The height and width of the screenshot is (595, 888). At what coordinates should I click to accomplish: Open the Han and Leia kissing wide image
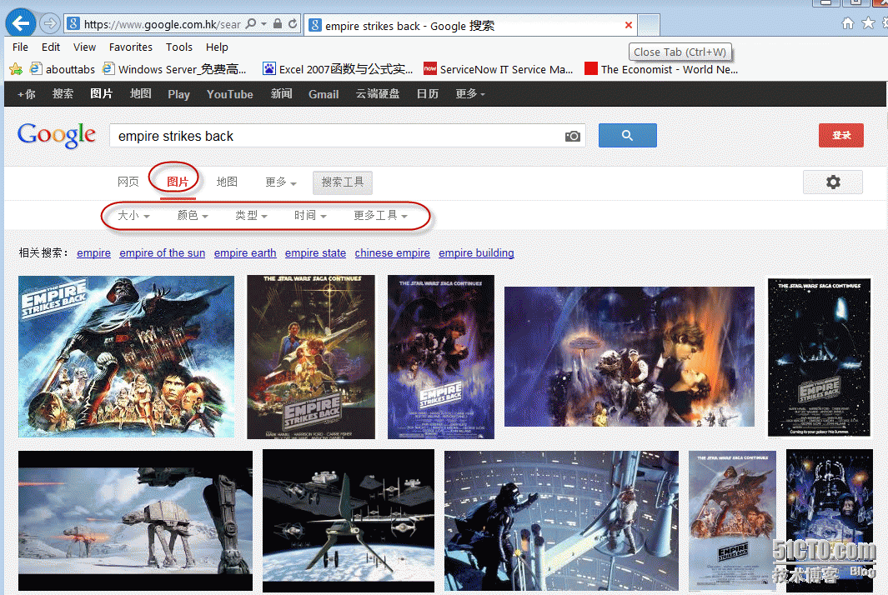(x=630, y=357)
